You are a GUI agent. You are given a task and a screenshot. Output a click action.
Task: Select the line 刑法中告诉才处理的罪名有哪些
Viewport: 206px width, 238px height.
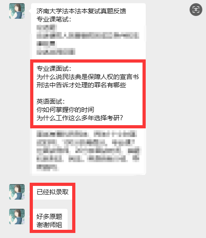pyautogui.click(x=81, y=85)
